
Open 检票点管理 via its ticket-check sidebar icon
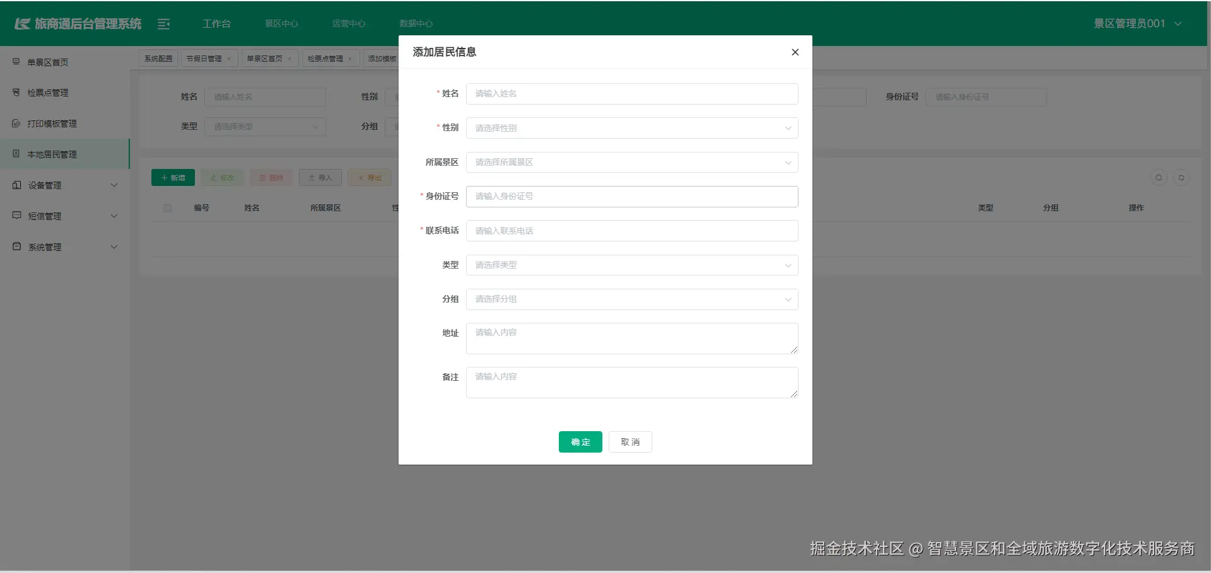point(16,93)
